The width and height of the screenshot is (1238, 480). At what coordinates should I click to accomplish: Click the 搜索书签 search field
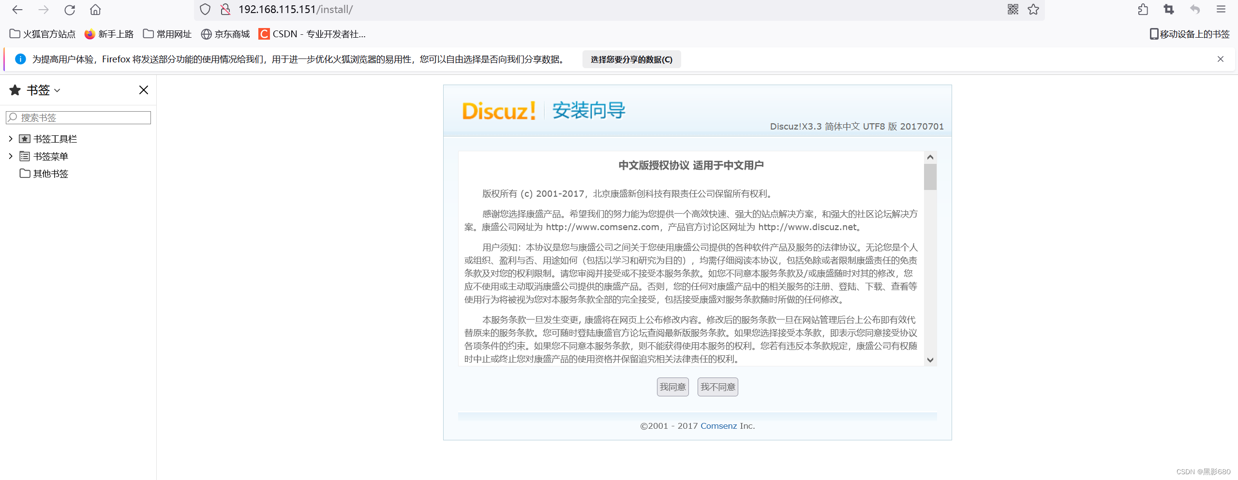pos(78,117)
